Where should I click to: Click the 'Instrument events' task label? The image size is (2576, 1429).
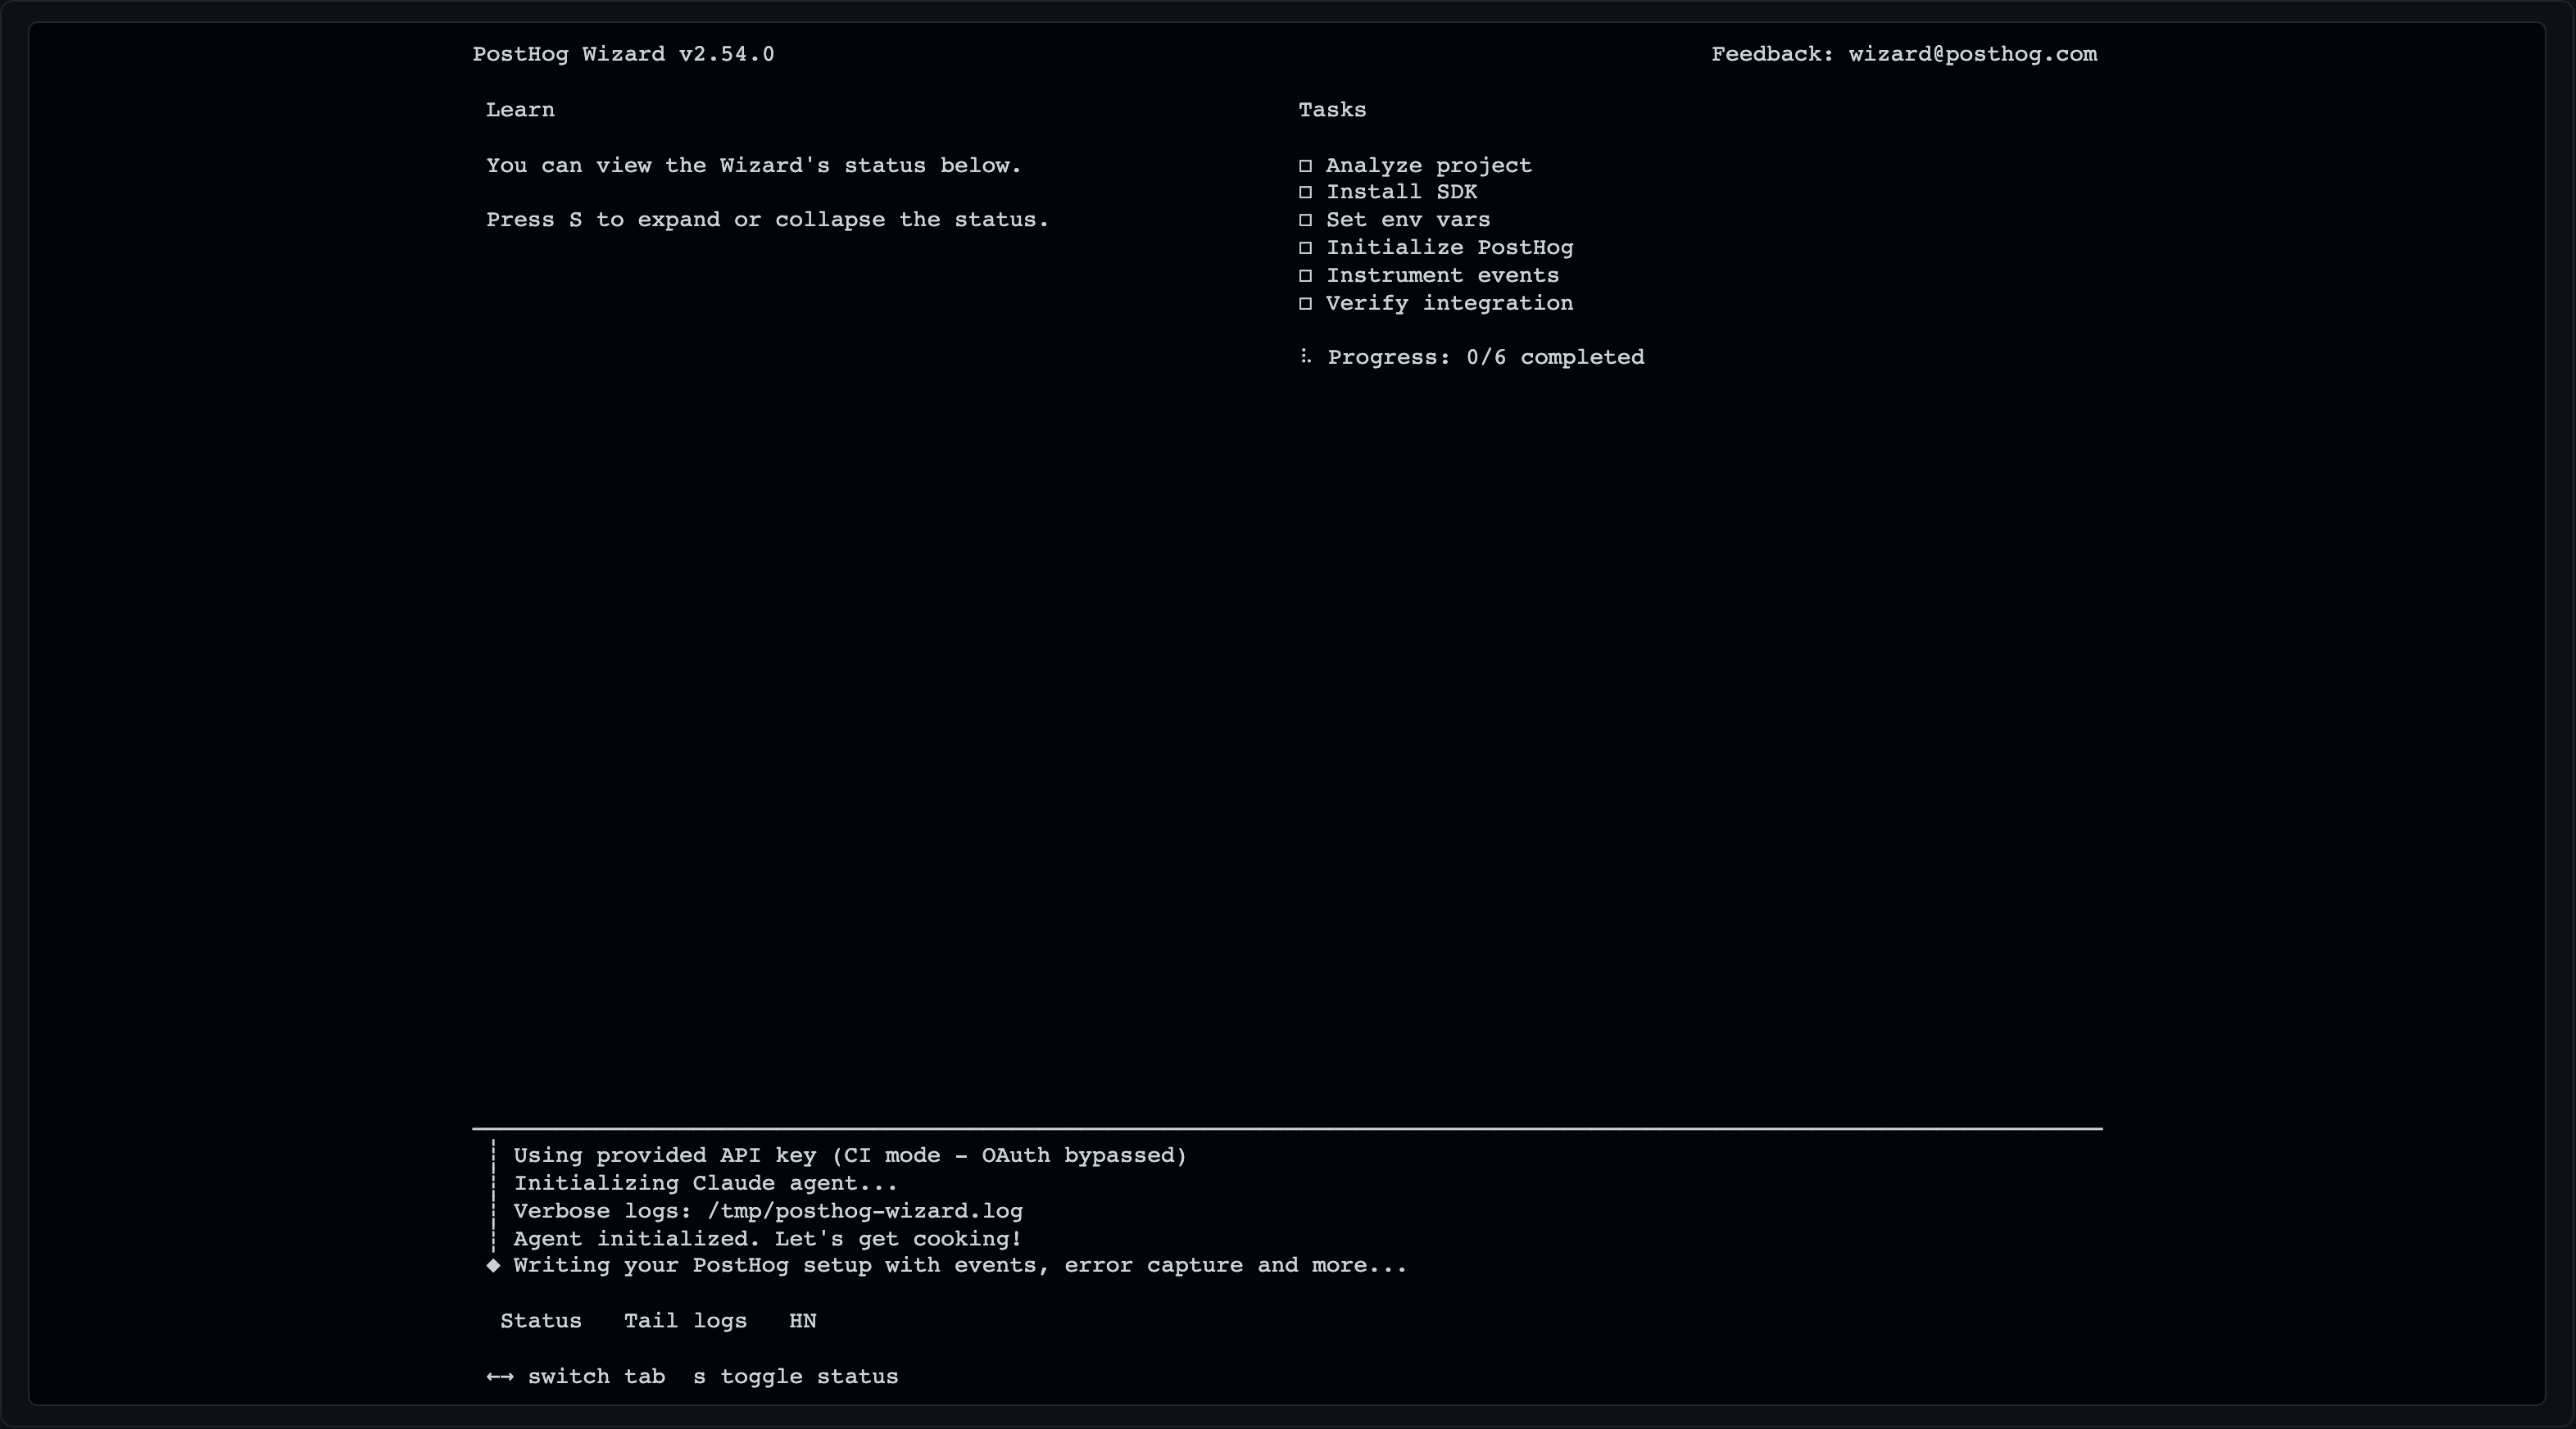coord(1443,276)
